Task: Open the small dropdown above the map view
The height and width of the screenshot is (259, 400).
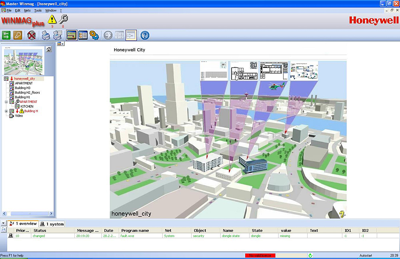Action: (x=60, y=44)
